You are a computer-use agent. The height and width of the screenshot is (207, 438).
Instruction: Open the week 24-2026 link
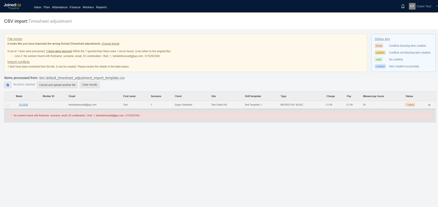23,105
